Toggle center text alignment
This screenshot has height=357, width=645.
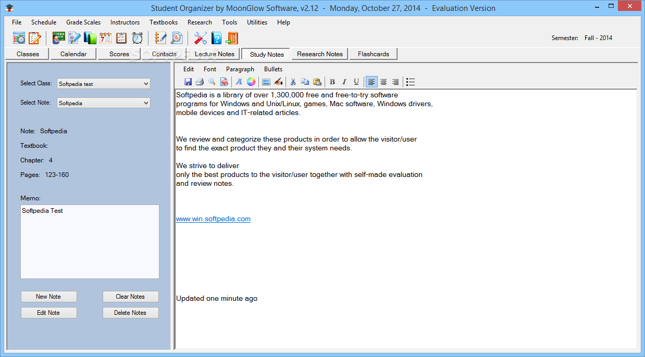(383, 82)
